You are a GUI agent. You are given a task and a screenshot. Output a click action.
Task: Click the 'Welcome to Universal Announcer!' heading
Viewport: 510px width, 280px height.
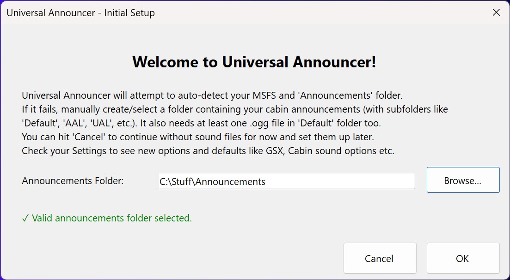(254, 62)
